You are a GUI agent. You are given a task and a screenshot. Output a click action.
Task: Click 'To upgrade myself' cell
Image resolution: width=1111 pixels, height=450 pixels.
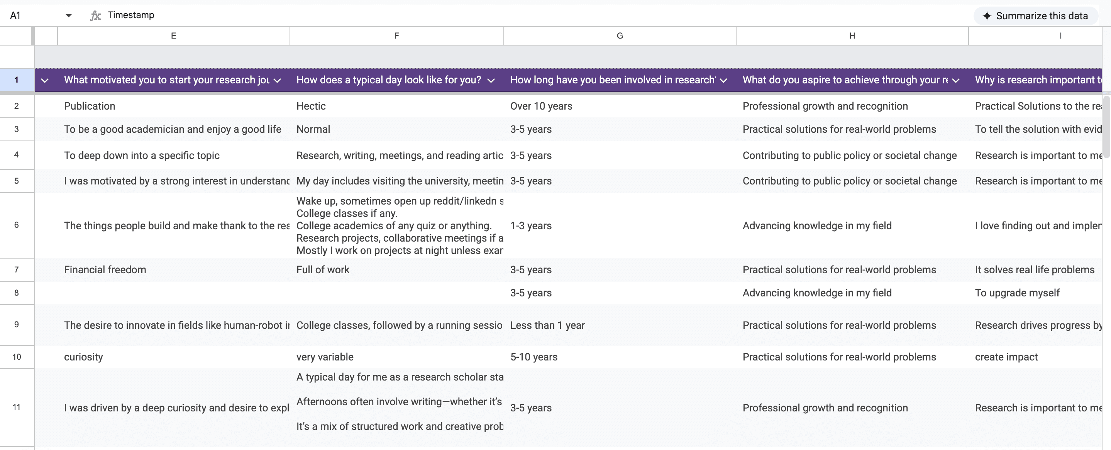coord(1035,293)
